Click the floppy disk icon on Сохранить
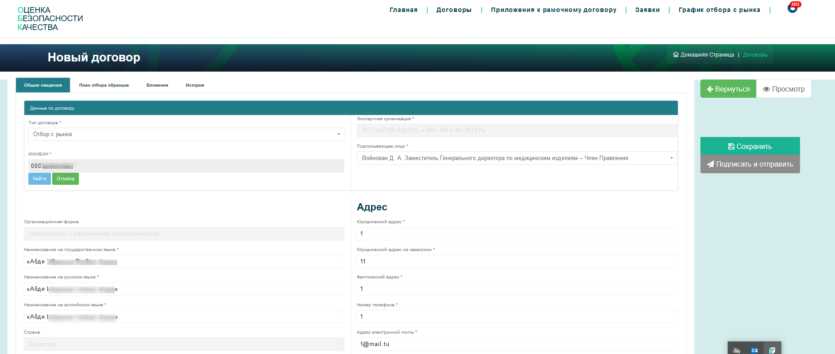Image resolution: width=835 pixels, height=354 pixels. (731, 147)
